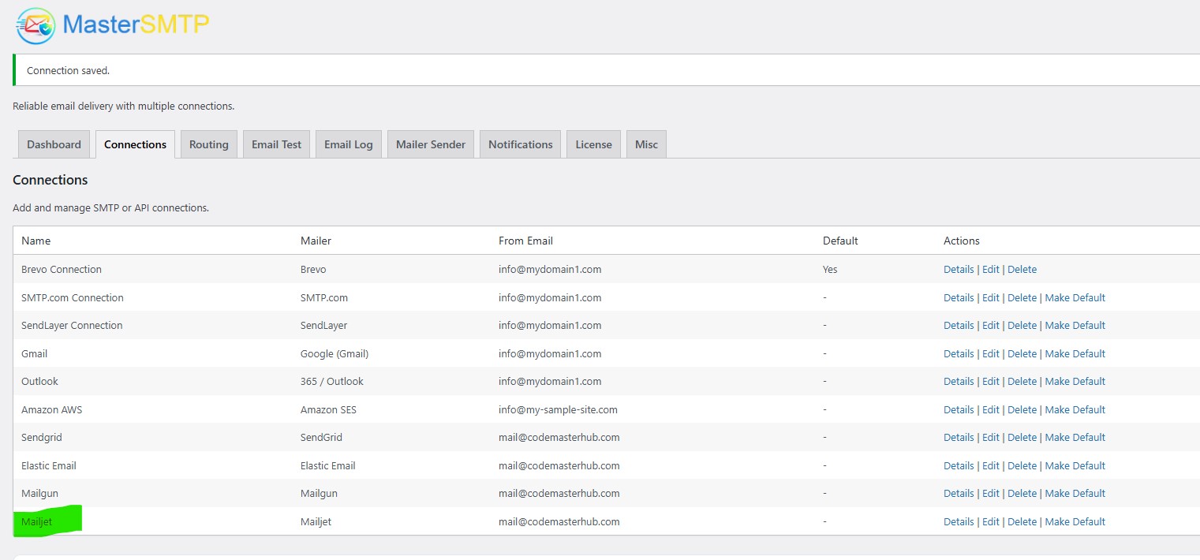This screenshot has height=560, width=1200.
Task: Select the Mailer Sender tab
Action: click(x=430, y=144)
